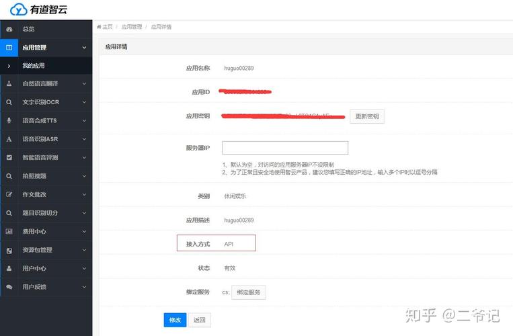The image size is (513, 336).
Task: Open the 用户中心 menu label
Action: 34,268
